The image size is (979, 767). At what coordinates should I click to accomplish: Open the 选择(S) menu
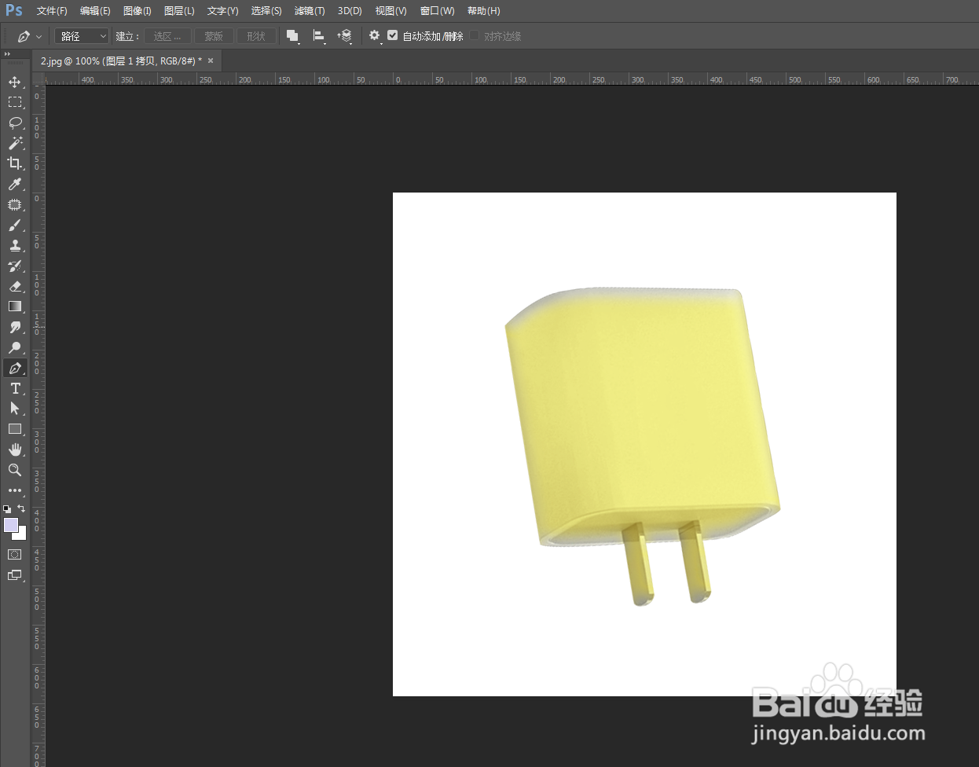coord(266,11)
